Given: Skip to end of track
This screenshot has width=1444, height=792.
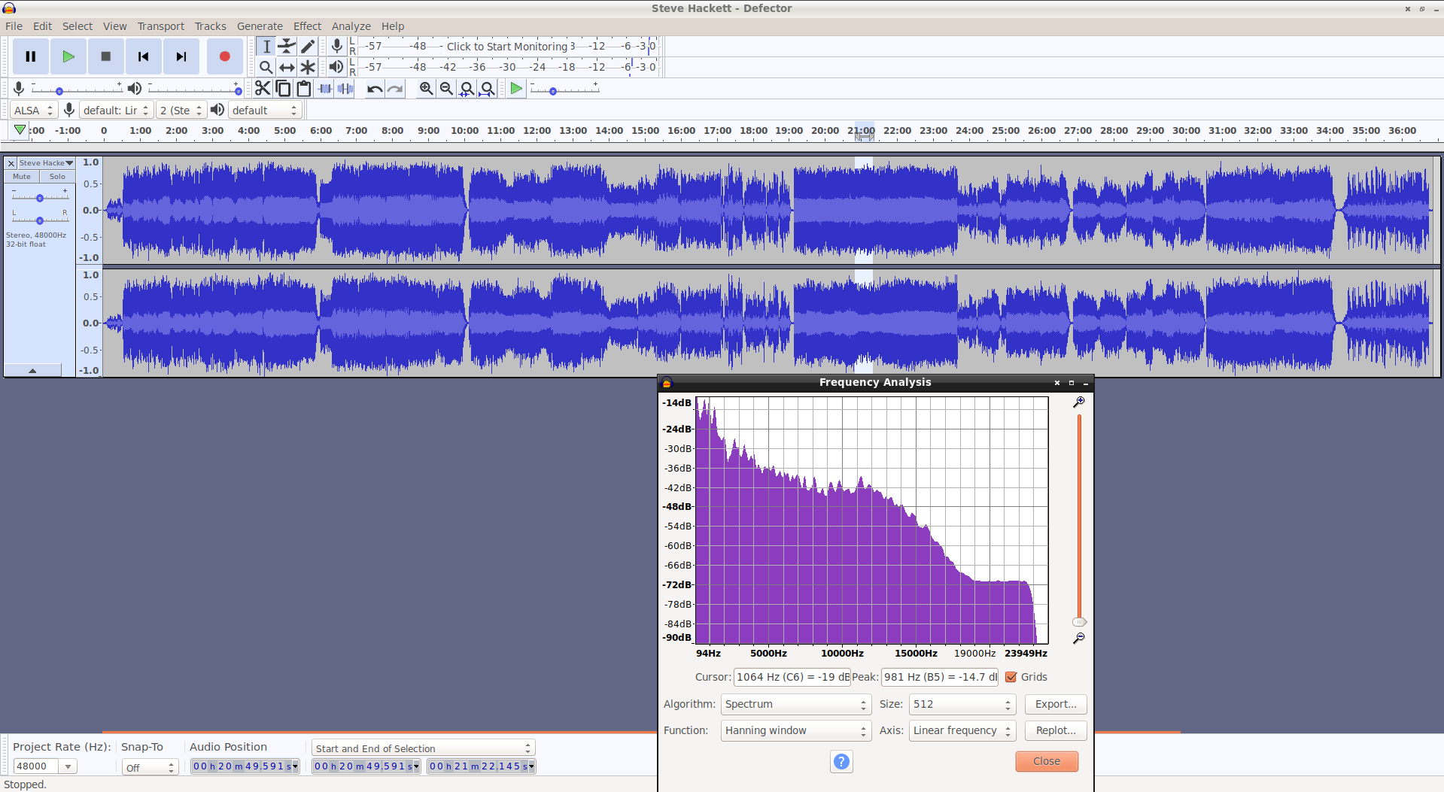Looking at the screenshot, I should coord(181,56).
